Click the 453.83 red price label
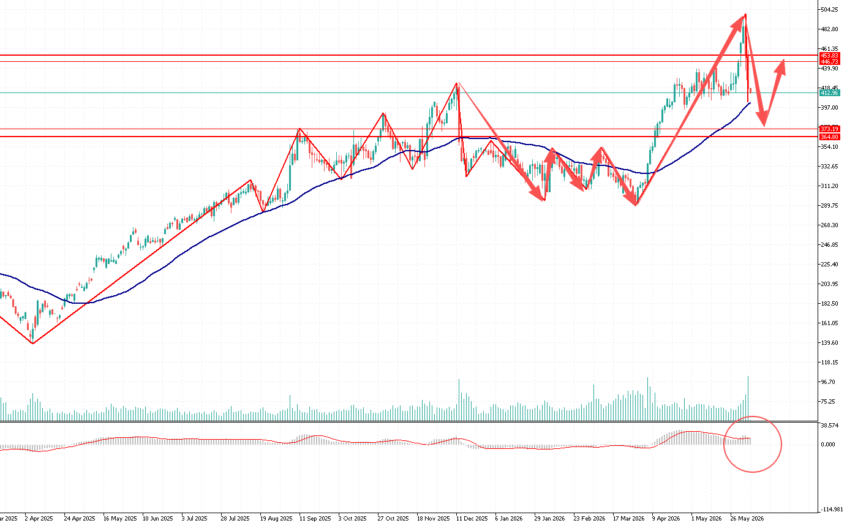847x523 pixels. [829, 55]
